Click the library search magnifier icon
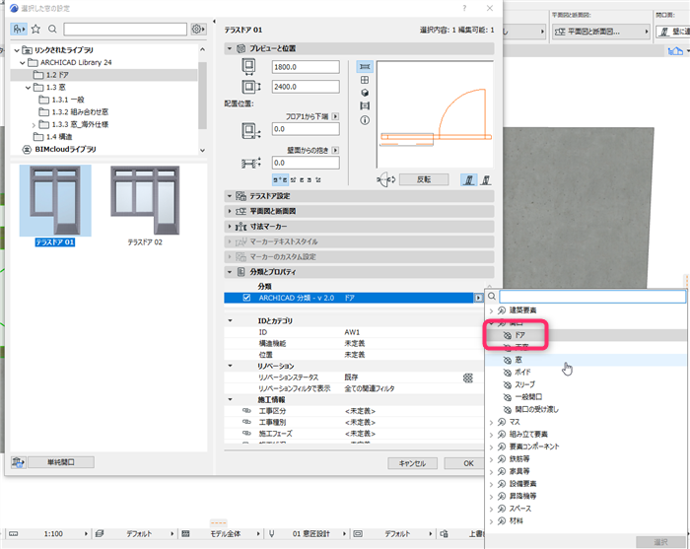 click(52, 29)
